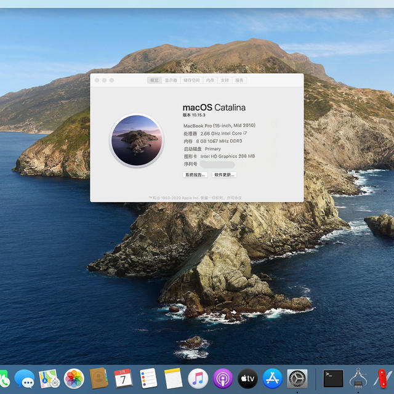The width and height of the screenshot is (394, 394).
Task: Open the 服务 service tab
Action: click(239, 81)
